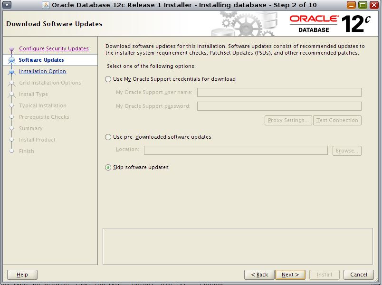Open Proxy Settings dialog
382x285 pixels.
click(288, 121)
